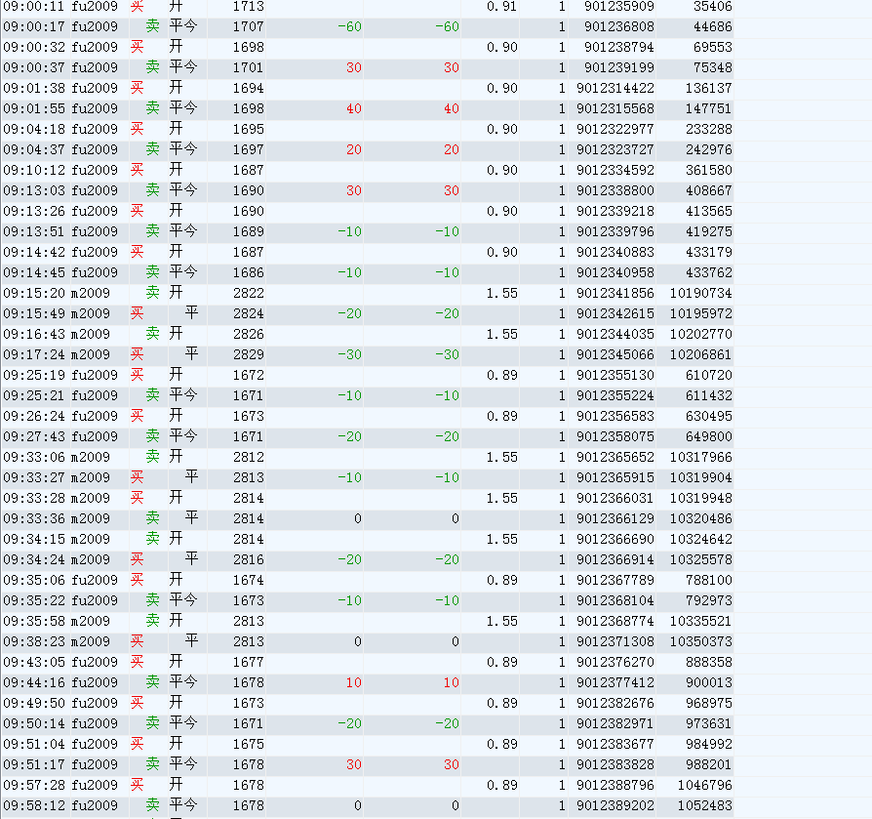The height and width of the screenshot is (819, 872).
Task: Click the price 1675 in the 09:51:04 row
Action: [248, 744]
